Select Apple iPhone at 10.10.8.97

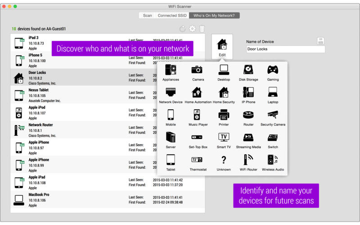click(x=108, y=148)
